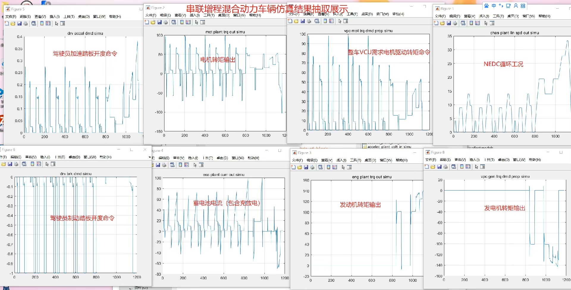
Task: Select Edit Plot arrow in Figure 3
Action: tap(343, 167)
